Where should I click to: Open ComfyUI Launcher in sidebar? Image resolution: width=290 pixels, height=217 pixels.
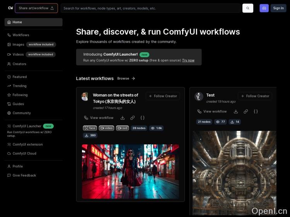pyautogui.click(x=27, y=126)
